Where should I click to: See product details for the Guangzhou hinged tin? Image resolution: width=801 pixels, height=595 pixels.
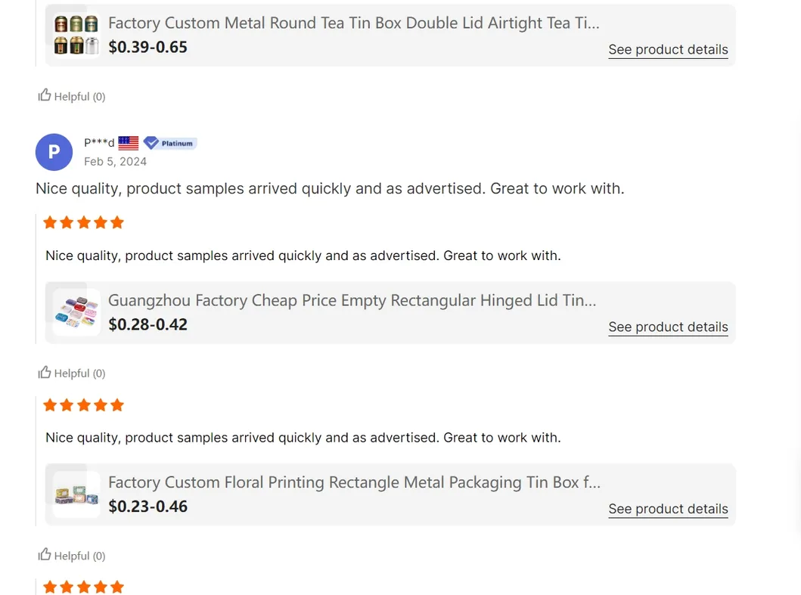coord(668,327)
